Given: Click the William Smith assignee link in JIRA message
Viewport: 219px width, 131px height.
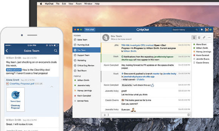Looking at the screenshot, I should pyautogui.click(x=130, y=51).
